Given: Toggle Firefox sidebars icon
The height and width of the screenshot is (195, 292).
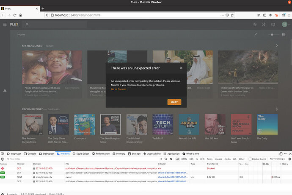Looking at the screenshot, I should (x=264, y=15).
